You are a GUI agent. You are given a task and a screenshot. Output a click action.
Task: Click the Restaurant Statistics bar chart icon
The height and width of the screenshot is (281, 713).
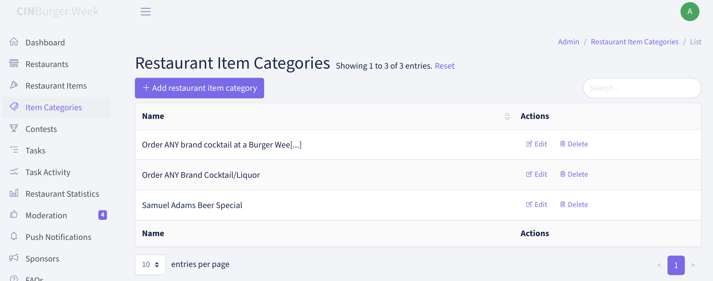(14, 193)
